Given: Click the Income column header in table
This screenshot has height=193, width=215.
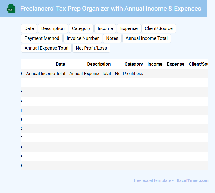Looking at the screenshot, I should pyautogui.click(x=155, y=64).
